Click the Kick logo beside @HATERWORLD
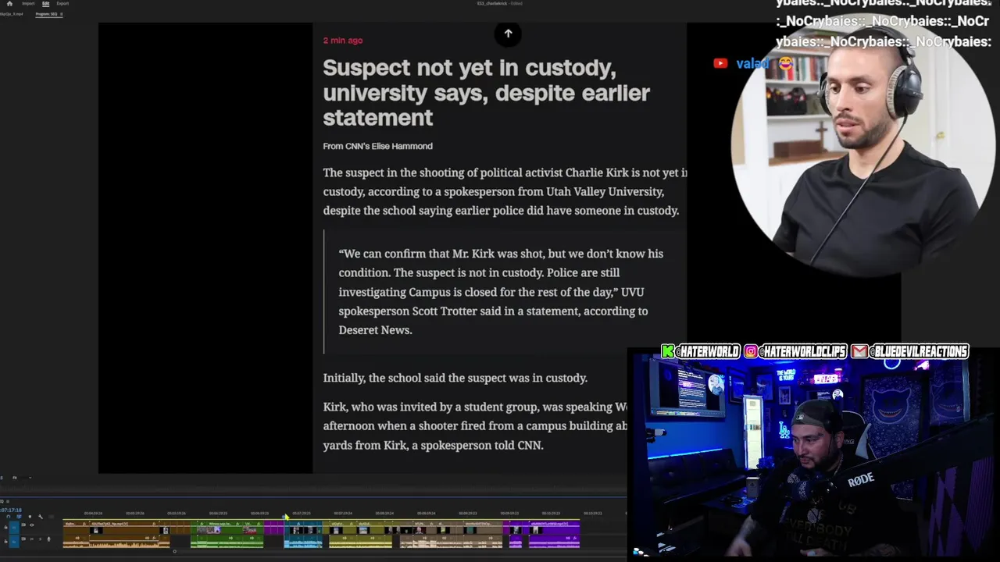 (668, 352)
